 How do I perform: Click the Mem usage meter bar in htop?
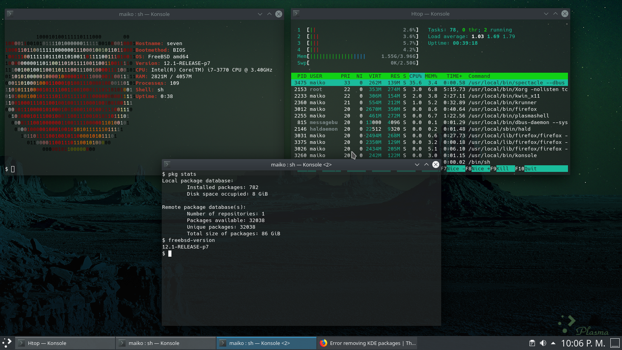click(x=358, y=56)
